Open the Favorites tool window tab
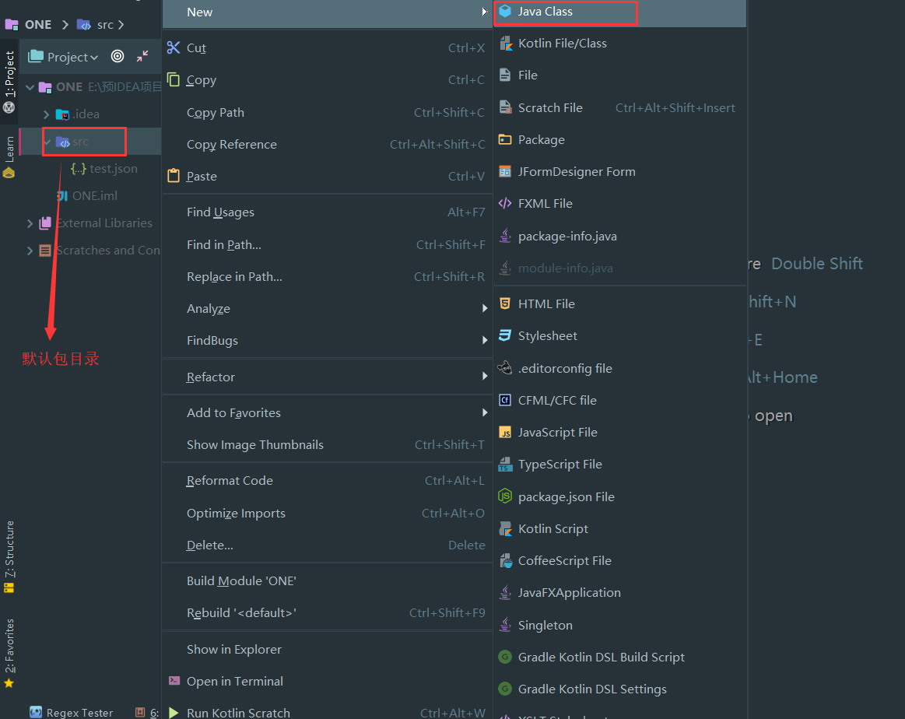This screenshot has width=905, height=719. pyautogui.click(x=9, y=646)
